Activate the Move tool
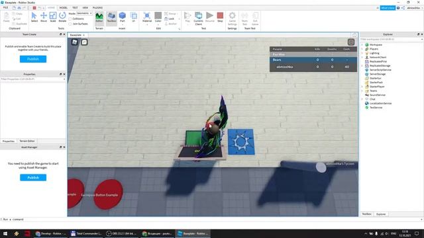Viewport: 424px width, 238px height. tap(44, 17)
